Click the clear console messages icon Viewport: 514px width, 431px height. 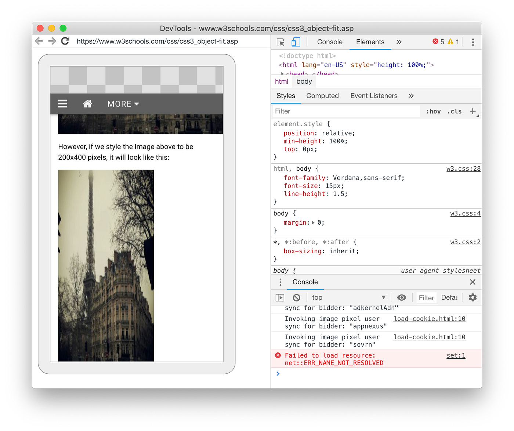click(x=296, y=297)
